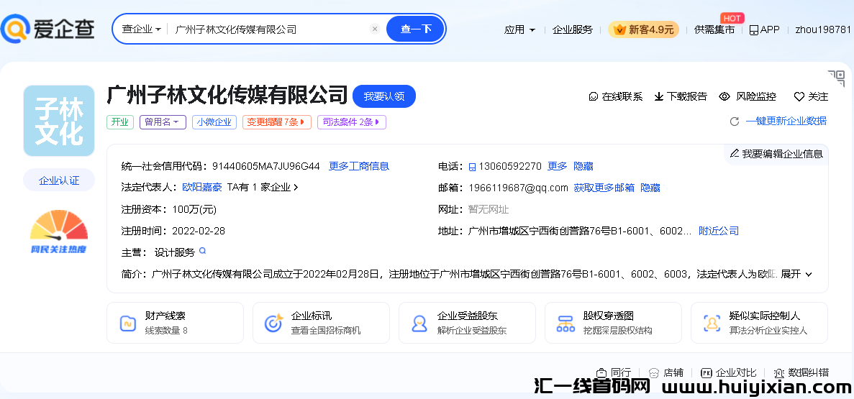Click the 暂无网址 text
Screen dimensions: 854x399
coord(489,210)
